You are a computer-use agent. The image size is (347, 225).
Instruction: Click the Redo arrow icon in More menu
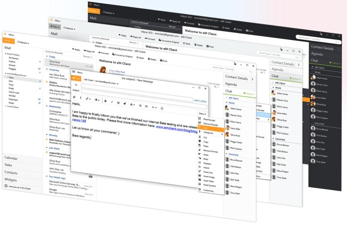pos(200,158)
